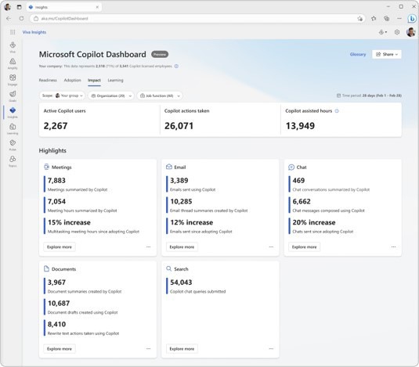
Task: Open browser tab actions icon
Action: [20, 7]
